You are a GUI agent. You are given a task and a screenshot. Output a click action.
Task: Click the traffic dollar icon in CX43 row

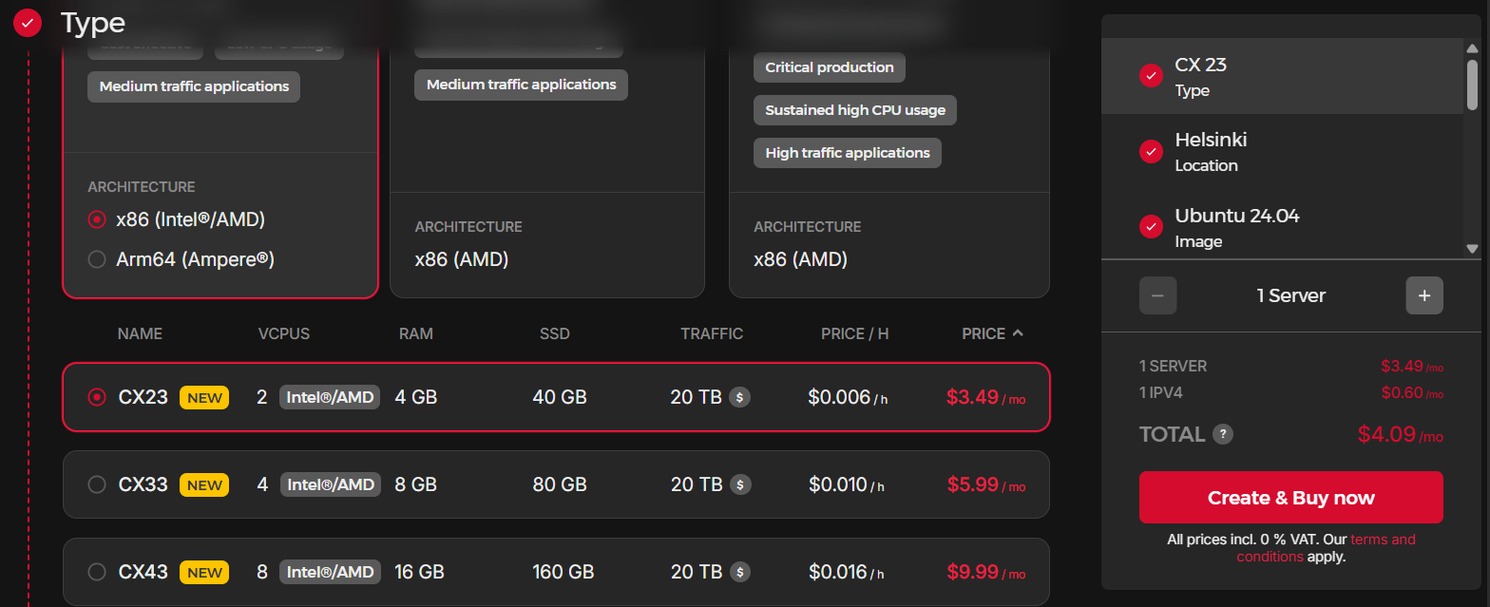coord(740,572)
